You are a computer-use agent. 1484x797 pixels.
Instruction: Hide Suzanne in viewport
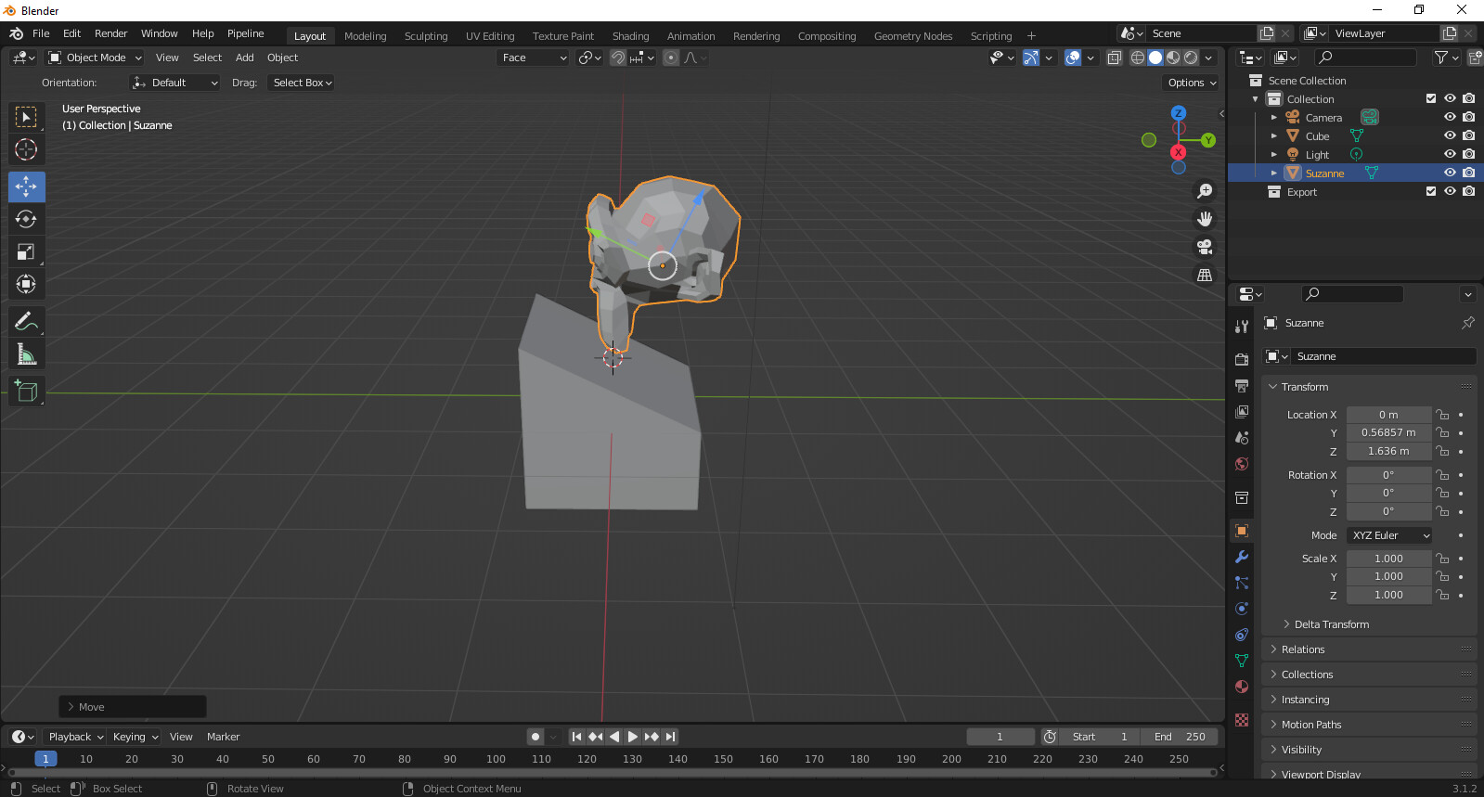(1450, 173)
